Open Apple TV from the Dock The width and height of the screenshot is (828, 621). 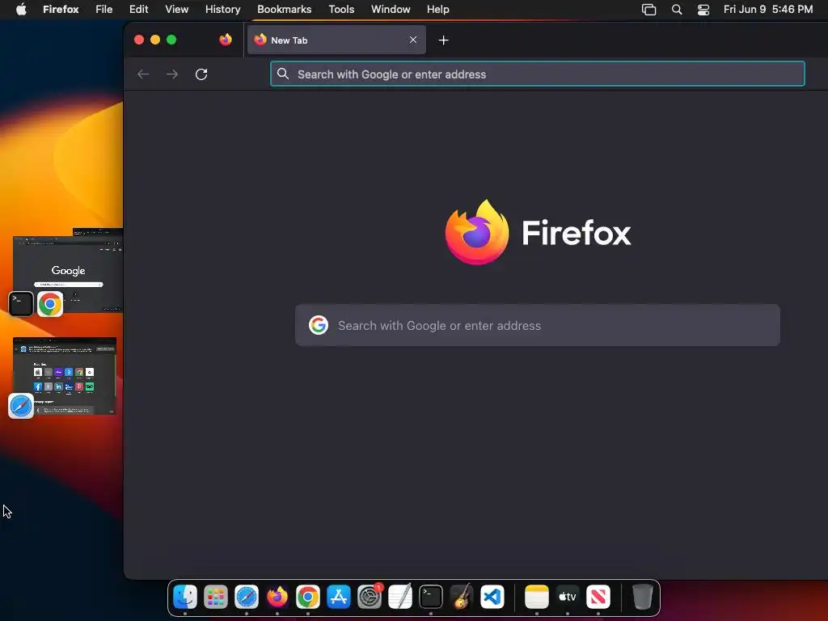click(568, 598)
